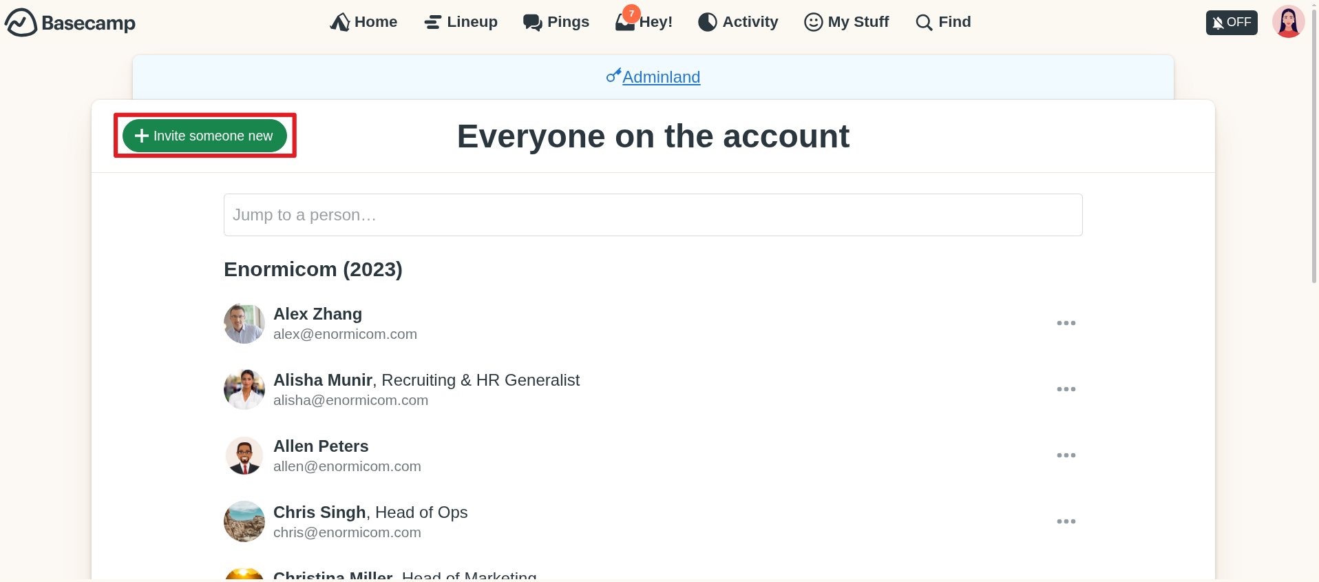Screen dimensions: 1319x582
Task: Select alisha@enormicom.com email text
Action: (x=350, y=400)
